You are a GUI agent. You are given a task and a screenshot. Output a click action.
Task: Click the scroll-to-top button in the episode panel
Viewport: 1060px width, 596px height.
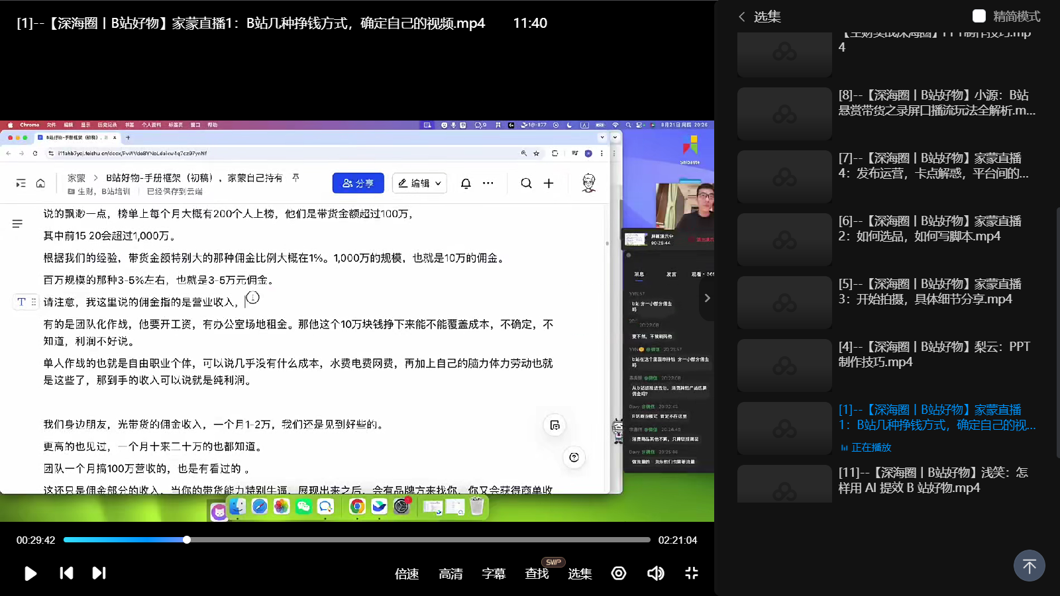click(x=1028, y=566)
